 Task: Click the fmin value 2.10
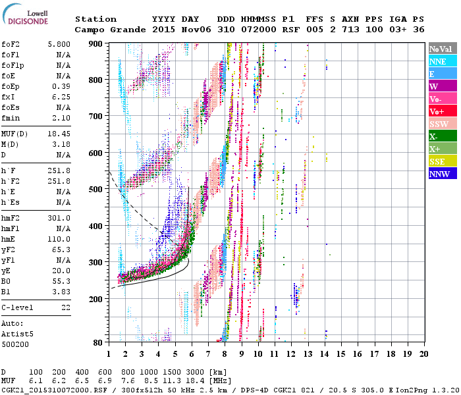61,118
